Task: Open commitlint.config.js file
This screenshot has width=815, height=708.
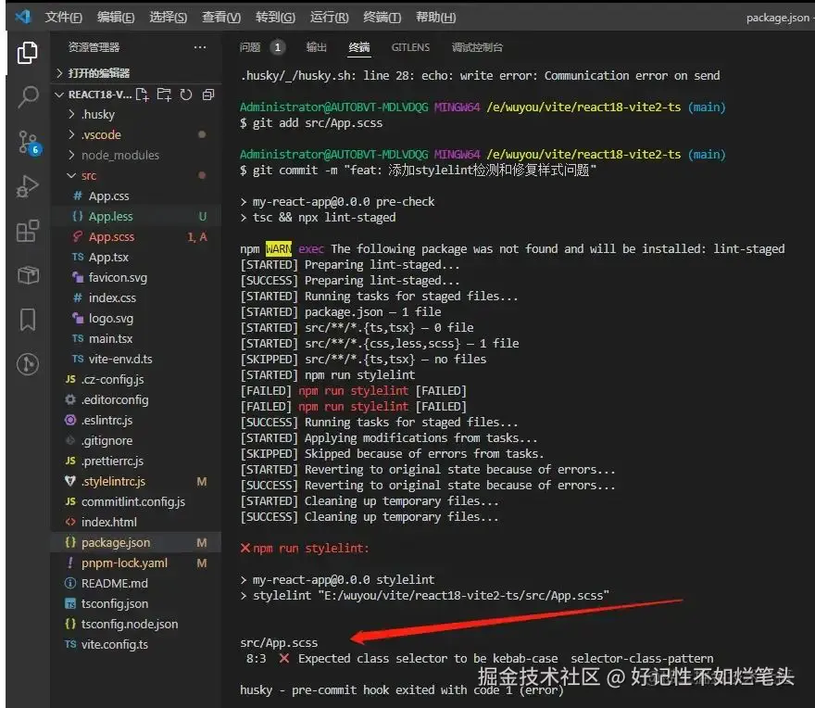Action: [136, 502]
